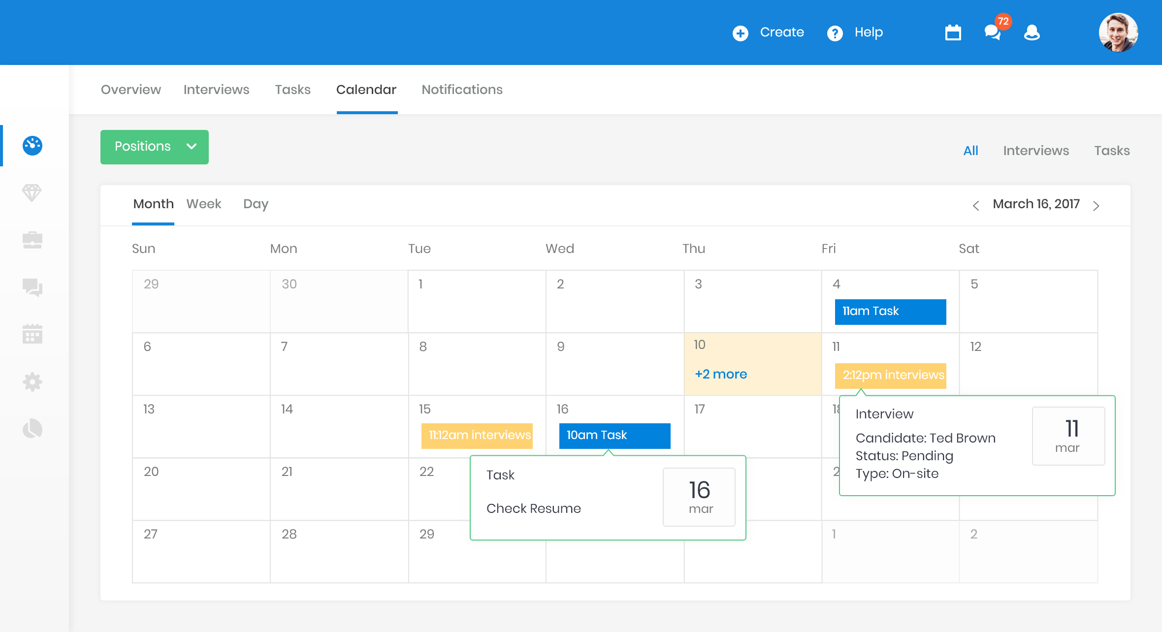Open the 2:12pm interviews event

(x=890, y=376)
